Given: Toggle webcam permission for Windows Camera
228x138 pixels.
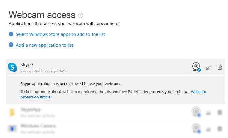Looking at the screenshot, I should click(x=196, y=128).
